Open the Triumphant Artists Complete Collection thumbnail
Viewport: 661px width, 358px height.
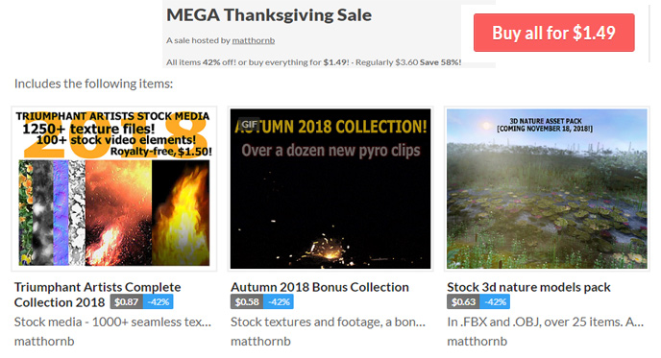pos(113,189)
